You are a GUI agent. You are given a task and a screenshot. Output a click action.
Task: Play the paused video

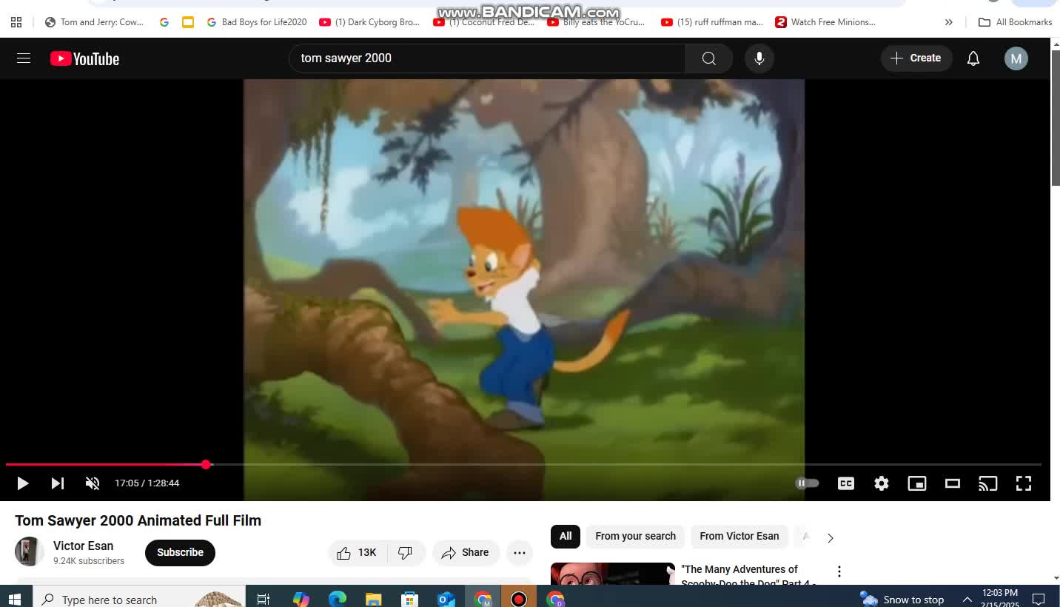point(22,483)
